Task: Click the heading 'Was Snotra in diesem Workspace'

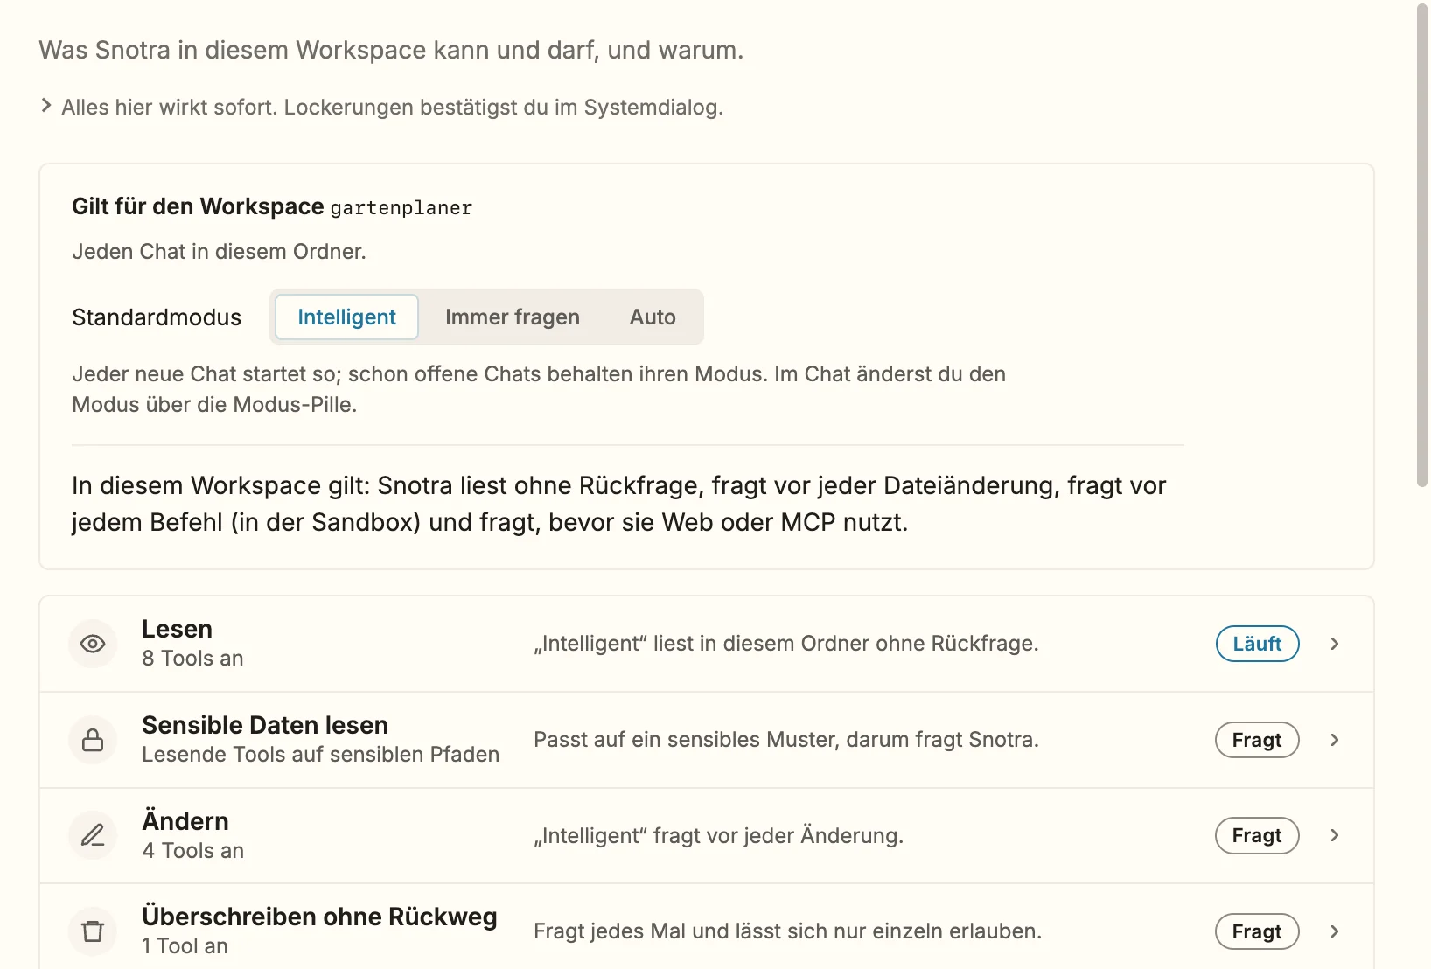Action: click(391, 50)
